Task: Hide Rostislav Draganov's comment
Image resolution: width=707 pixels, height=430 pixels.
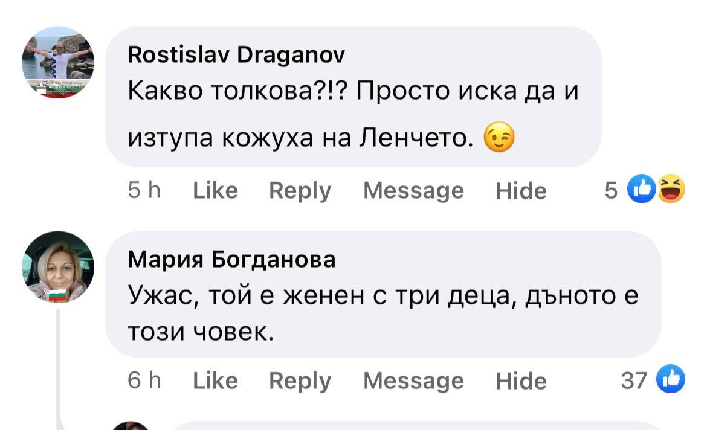Action: coord(521,191)
